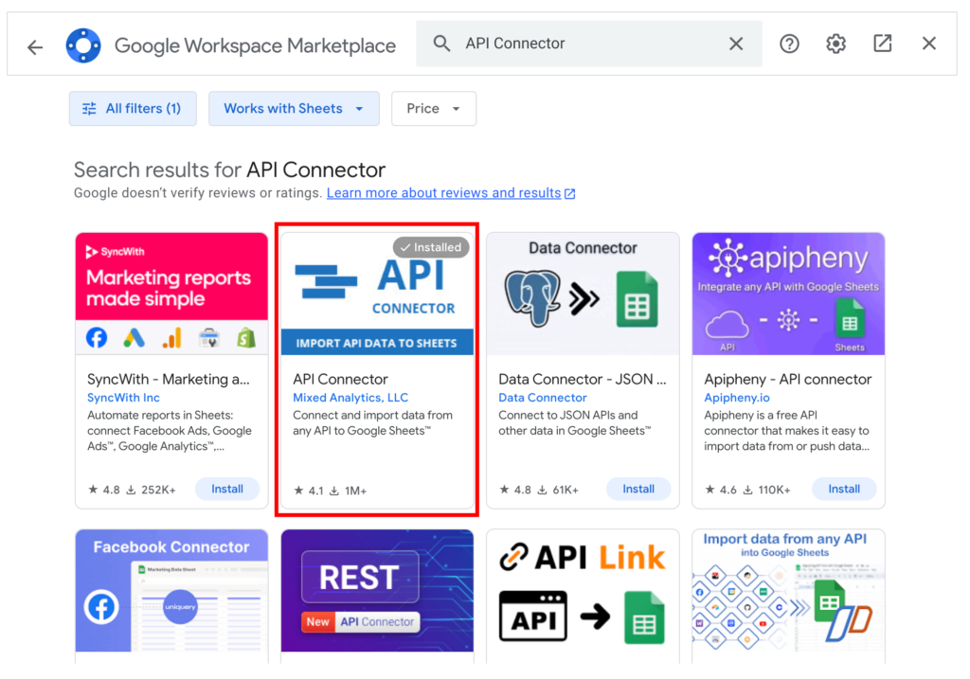Clear the API Connector search text
Image resolution: width=970 pixels, height=679 pixels.
click(x=735, y=44)
